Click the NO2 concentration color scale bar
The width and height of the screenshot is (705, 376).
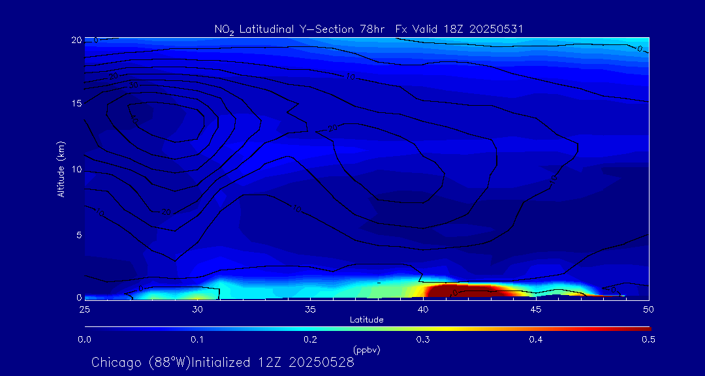pyautogui.click(x=368, y=329)
